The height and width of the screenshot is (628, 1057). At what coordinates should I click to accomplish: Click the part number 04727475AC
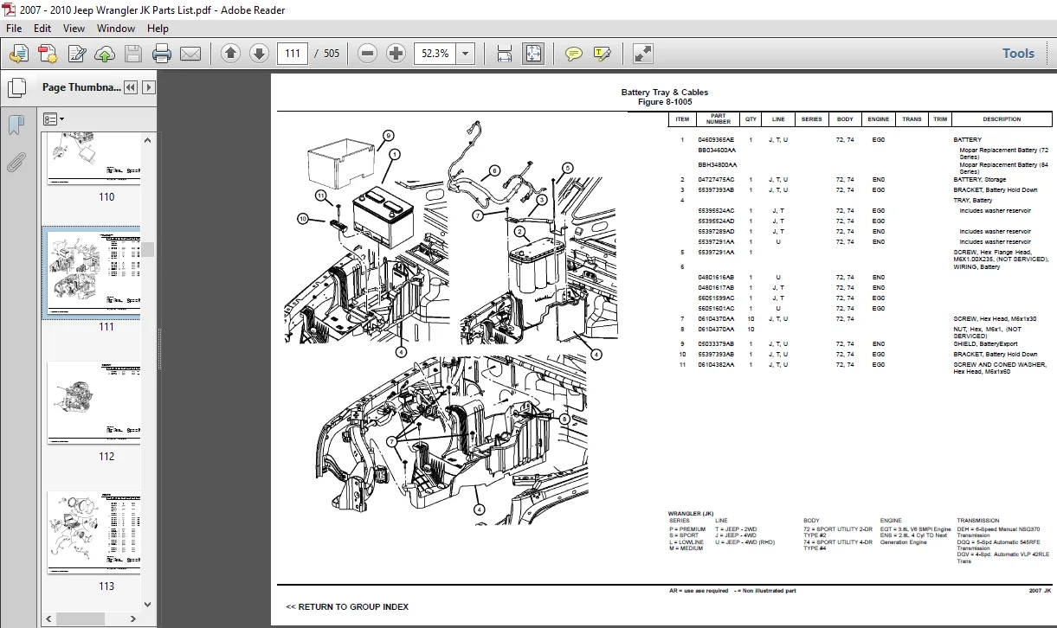716,180
